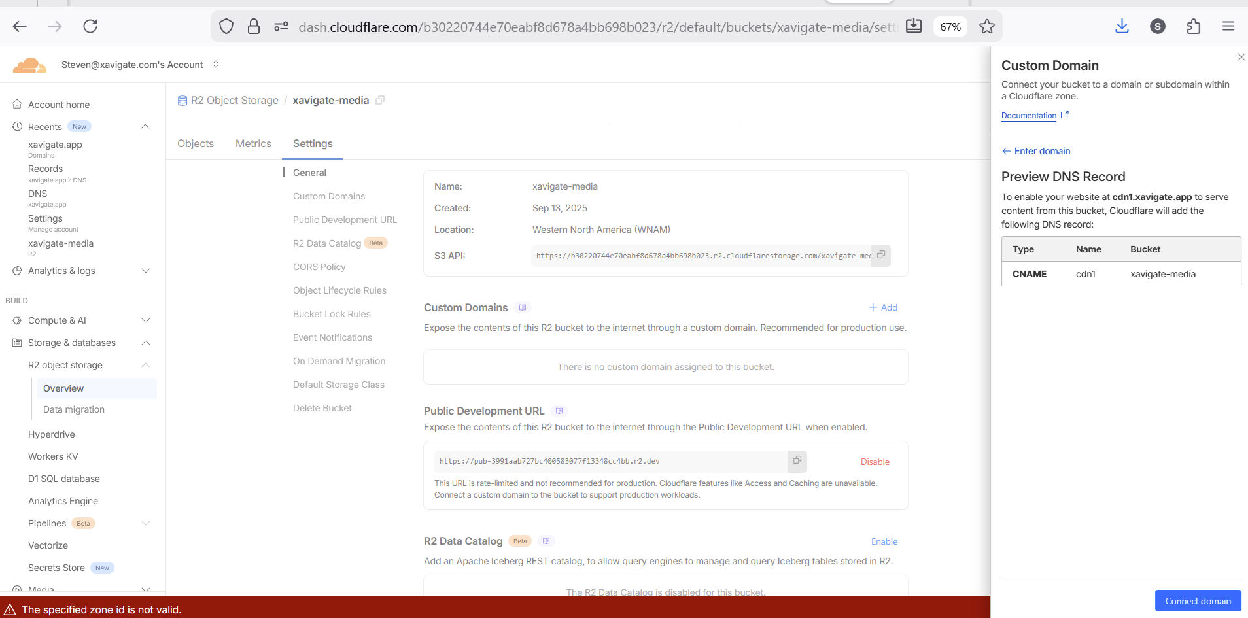
Task: Copy the Public Development URL
Action: (797, 460)
